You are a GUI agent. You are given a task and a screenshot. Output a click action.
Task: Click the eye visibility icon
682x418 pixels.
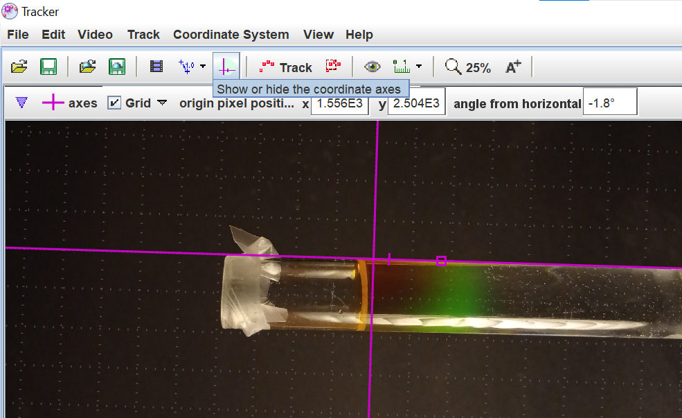(373, 66)
